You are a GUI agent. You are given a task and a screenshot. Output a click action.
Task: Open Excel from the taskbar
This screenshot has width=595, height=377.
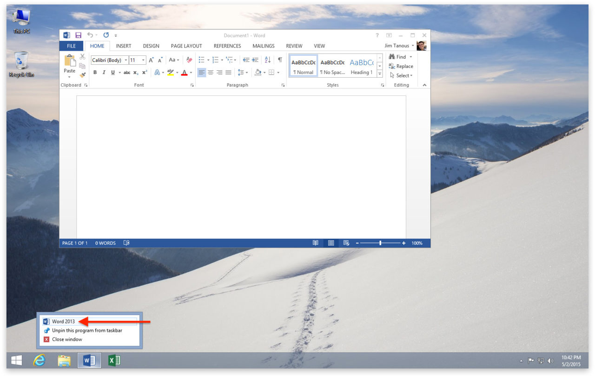pyautogui.click(x=114, y=360)
